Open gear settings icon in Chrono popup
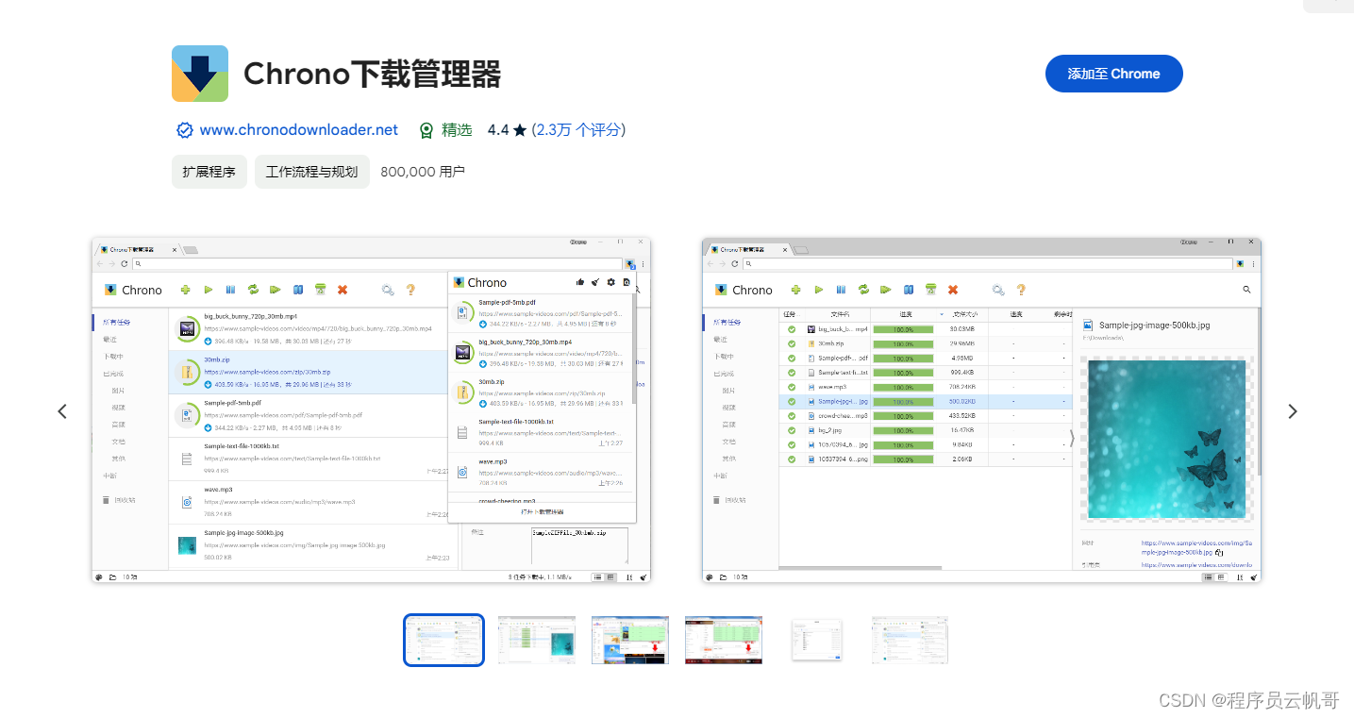Viewport: 1354px width, 718px height. pyautogui.click(x=611, y=282)
